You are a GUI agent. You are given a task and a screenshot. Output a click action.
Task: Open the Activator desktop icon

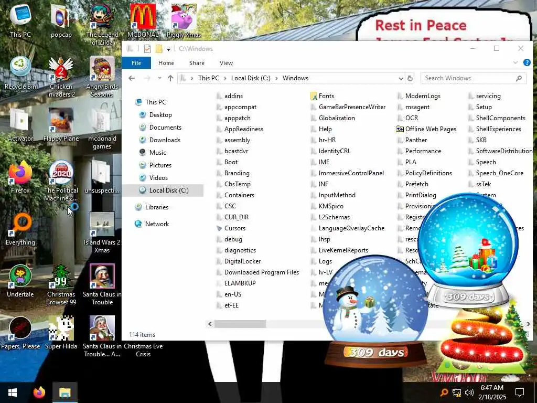pyautogui.click(x=20, y=125)
